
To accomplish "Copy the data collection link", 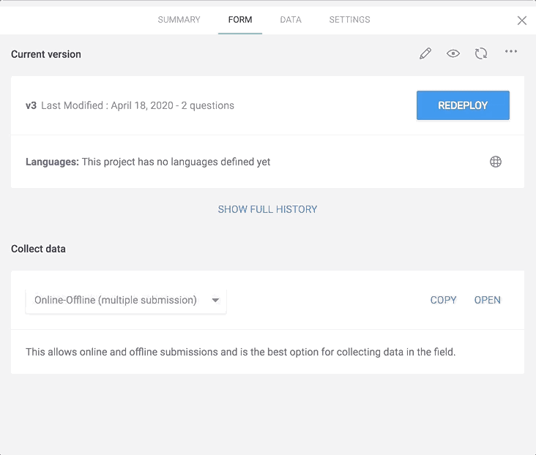I will click(443, 300).
